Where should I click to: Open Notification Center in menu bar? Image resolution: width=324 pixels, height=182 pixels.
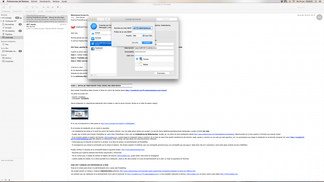pos(320,1)
